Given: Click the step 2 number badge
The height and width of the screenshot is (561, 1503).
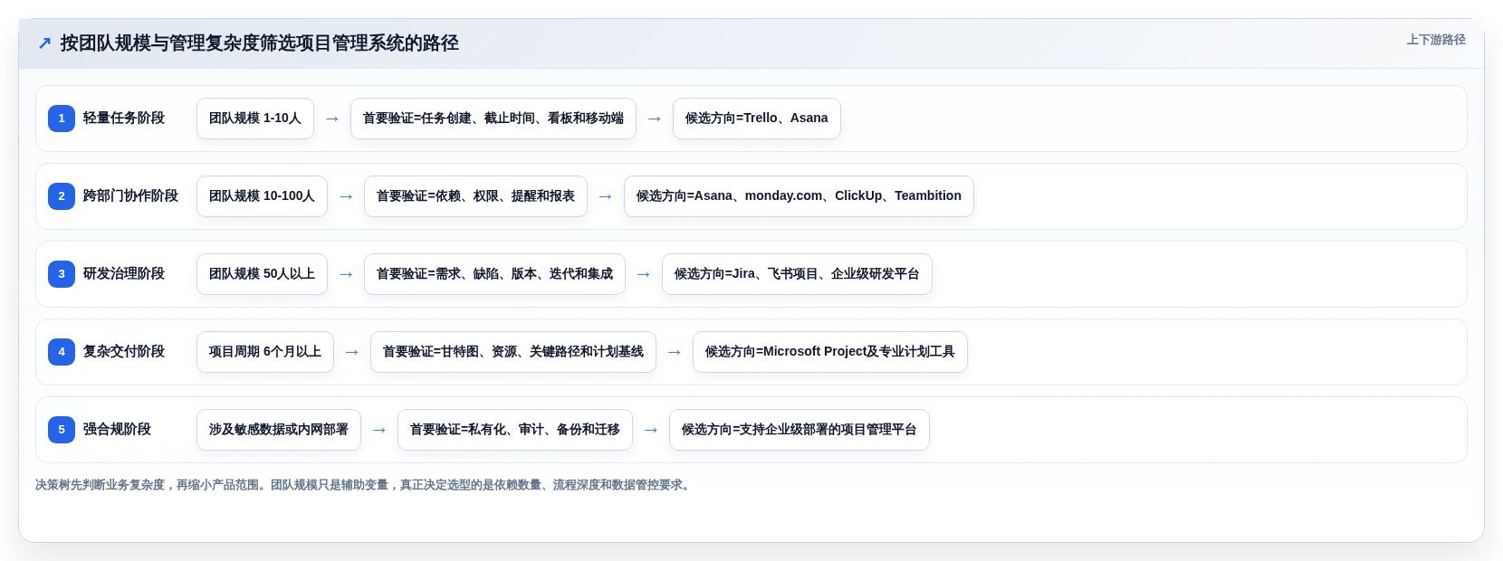Looking at the screenshot, I should pyautogui.click(x=62, y=196).
